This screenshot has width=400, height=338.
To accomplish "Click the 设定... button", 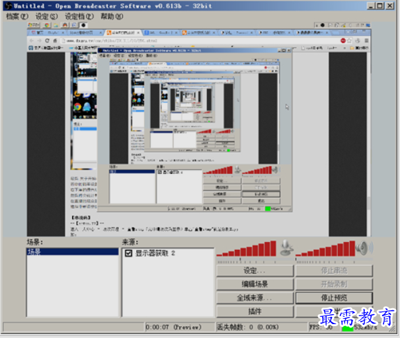I will pos(255,271).
